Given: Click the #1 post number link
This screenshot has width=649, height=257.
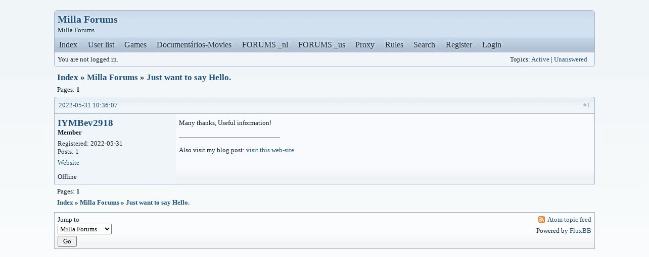Looking at the screenshot, I should pos(586,105).
